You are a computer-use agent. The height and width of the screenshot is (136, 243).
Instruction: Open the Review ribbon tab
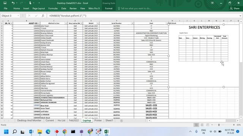[x=73, y=8]
